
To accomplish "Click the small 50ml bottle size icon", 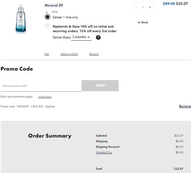I will (47, 12).
